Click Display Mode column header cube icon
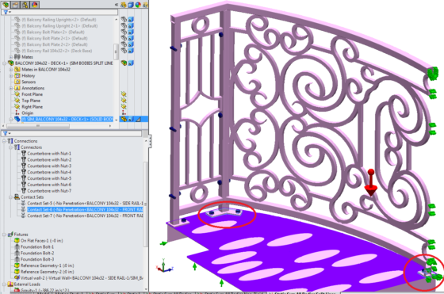Screen dimensions: 444x294 pos(131,5)
